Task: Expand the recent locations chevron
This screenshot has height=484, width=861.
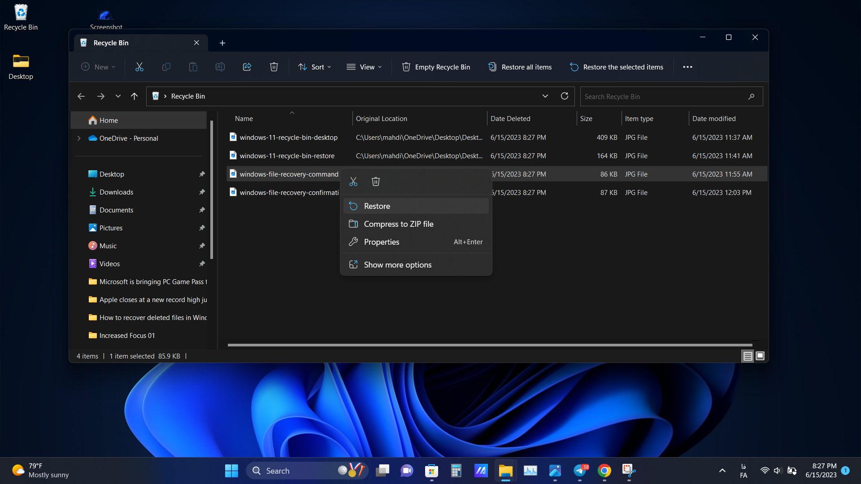Action: (118, 96)
